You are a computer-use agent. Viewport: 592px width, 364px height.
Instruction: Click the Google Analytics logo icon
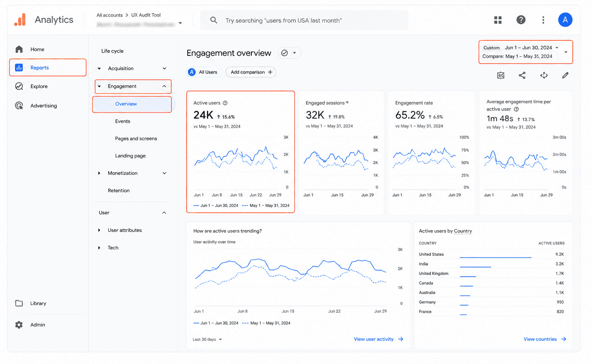(20, 20)
